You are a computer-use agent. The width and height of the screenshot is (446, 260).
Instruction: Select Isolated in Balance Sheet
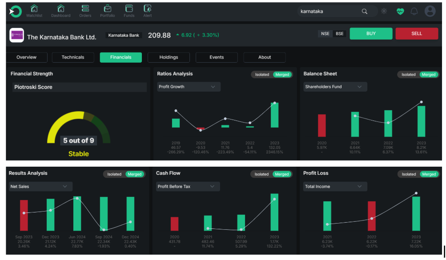point(409,75)
